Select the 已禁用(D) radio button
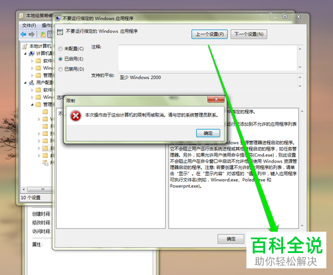The width and height of the screenshot is (333, 275). coord(60,69)
